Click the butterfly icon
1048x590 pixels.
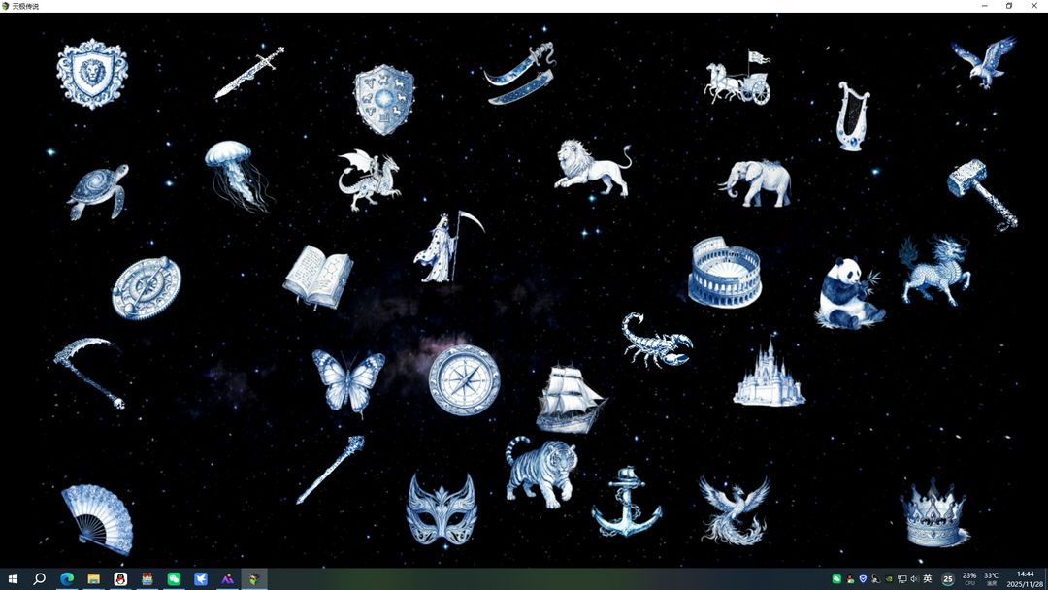[347, 379]
